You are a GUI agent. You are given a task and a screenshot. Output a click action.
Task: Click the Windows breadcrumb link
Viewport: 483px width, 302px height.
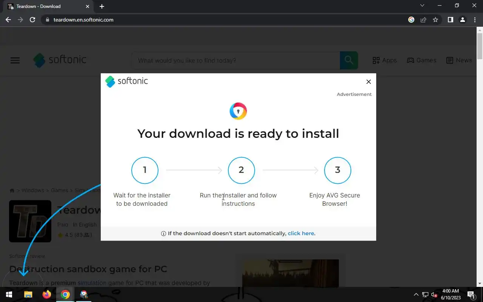tap(33, 191)
